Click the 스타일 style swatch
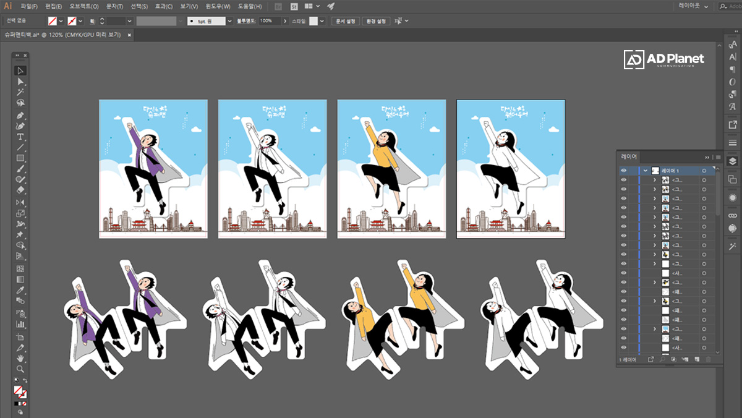This screenshot has height=418, width=742. pos(313,20)
